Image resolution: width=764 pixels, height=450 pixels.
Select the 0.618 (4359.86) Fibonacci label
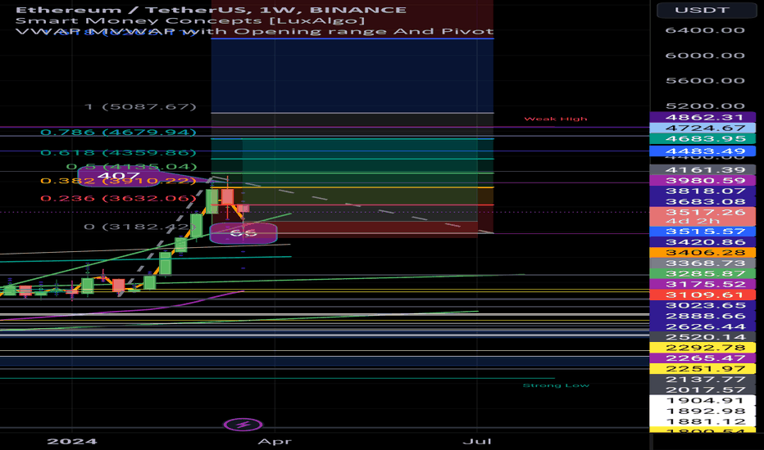click(118, 153)
